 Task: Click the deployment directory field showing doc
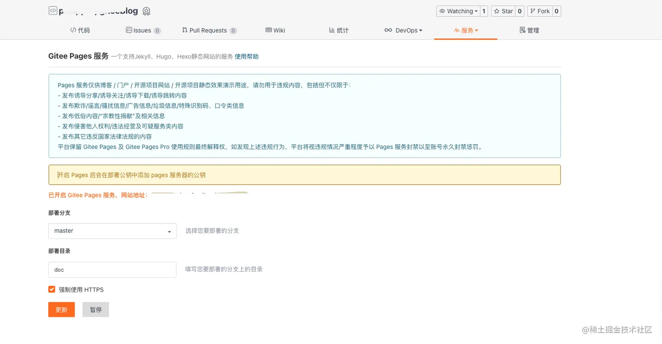pyautogui.click(x=112, y=270)
